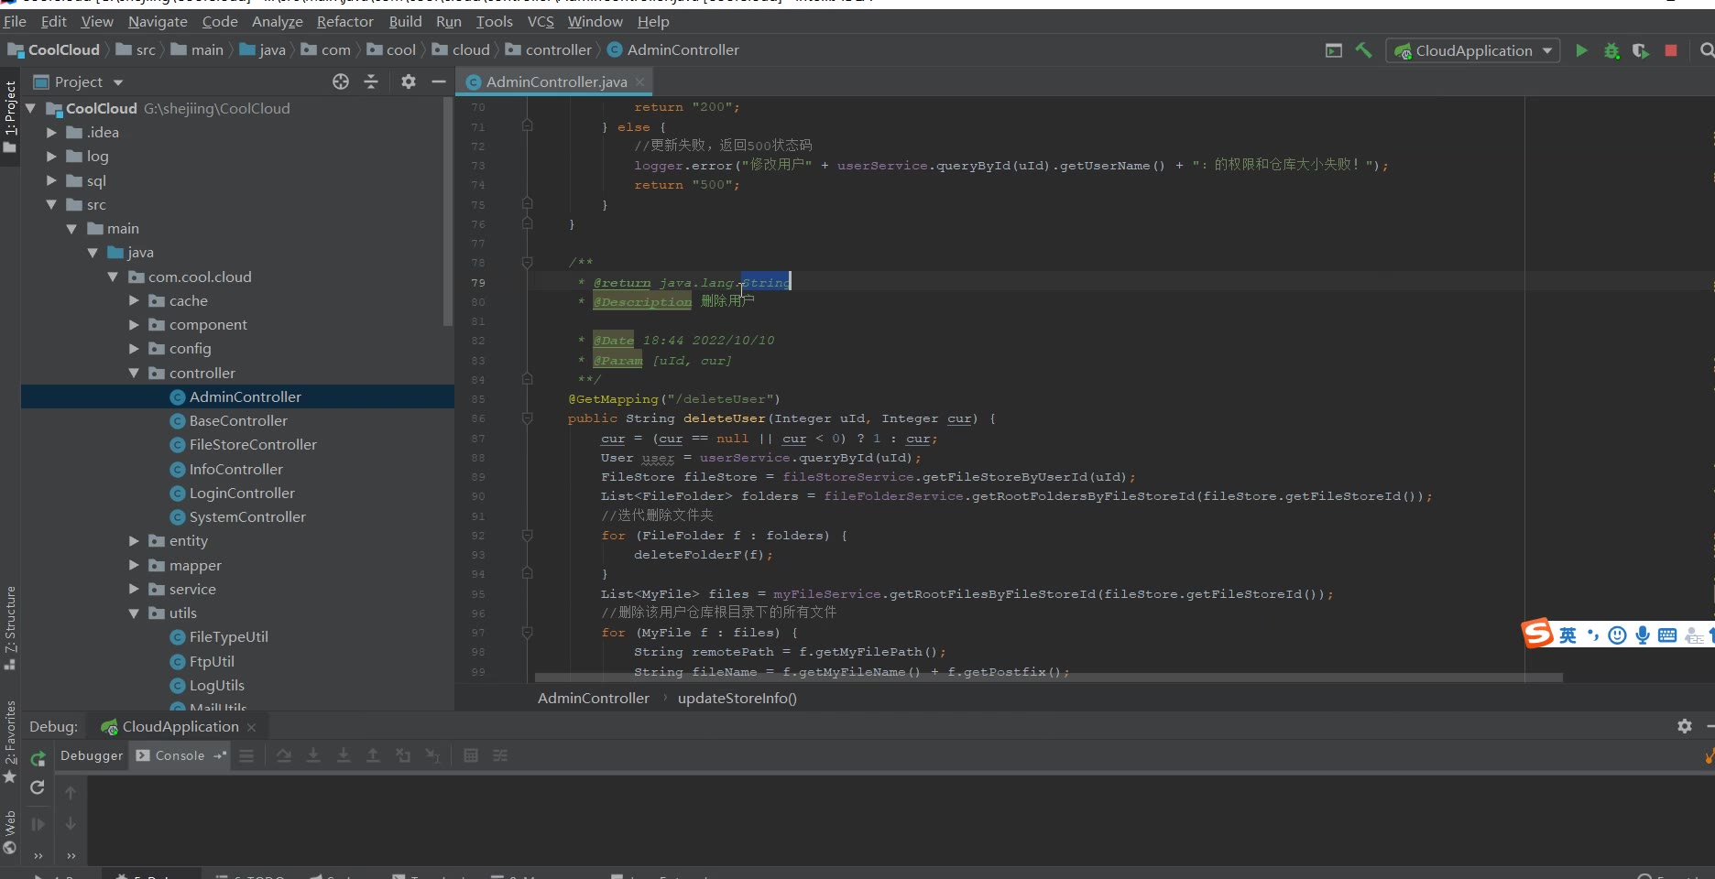Run CloudApplication with the green play icon

[x=1581, y=51]
